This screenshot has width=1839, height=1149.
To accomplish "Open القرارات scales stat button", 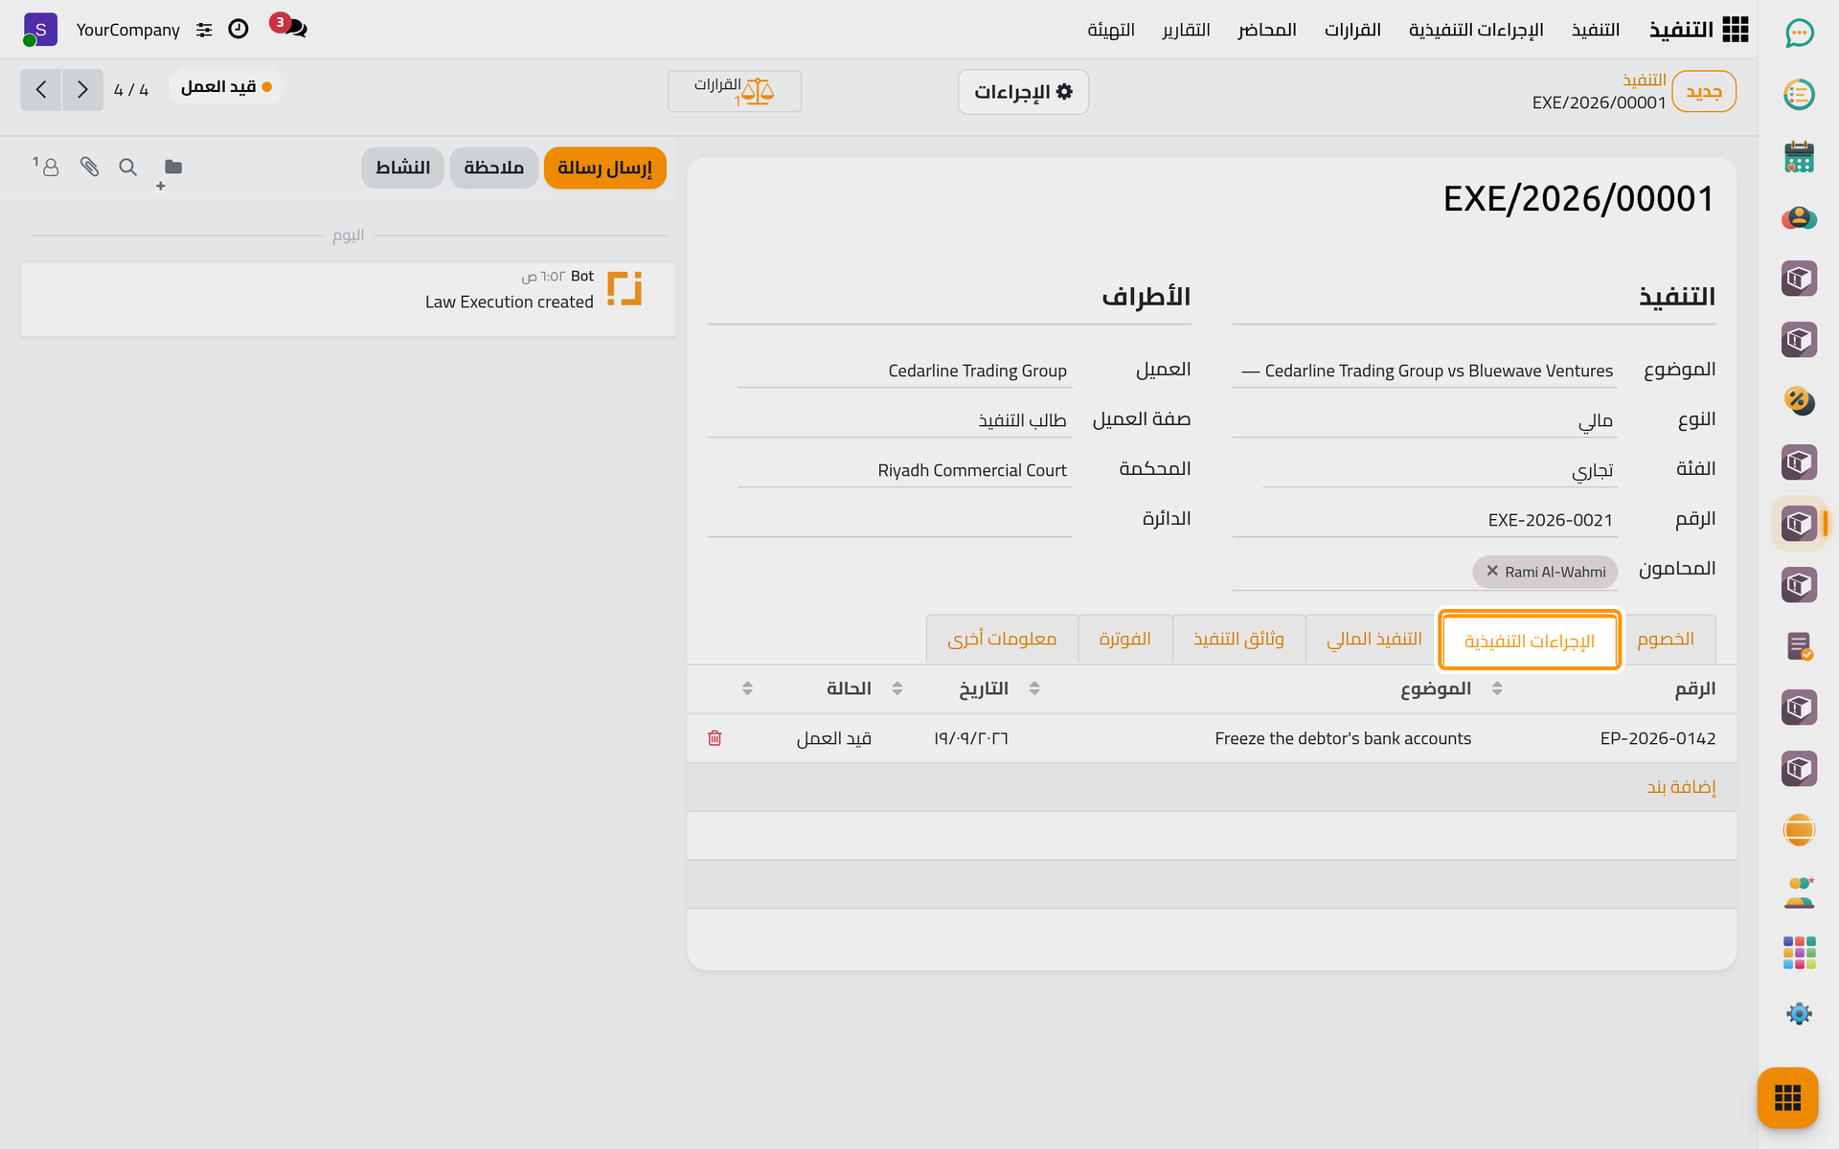I will click(x=735, y=92).
